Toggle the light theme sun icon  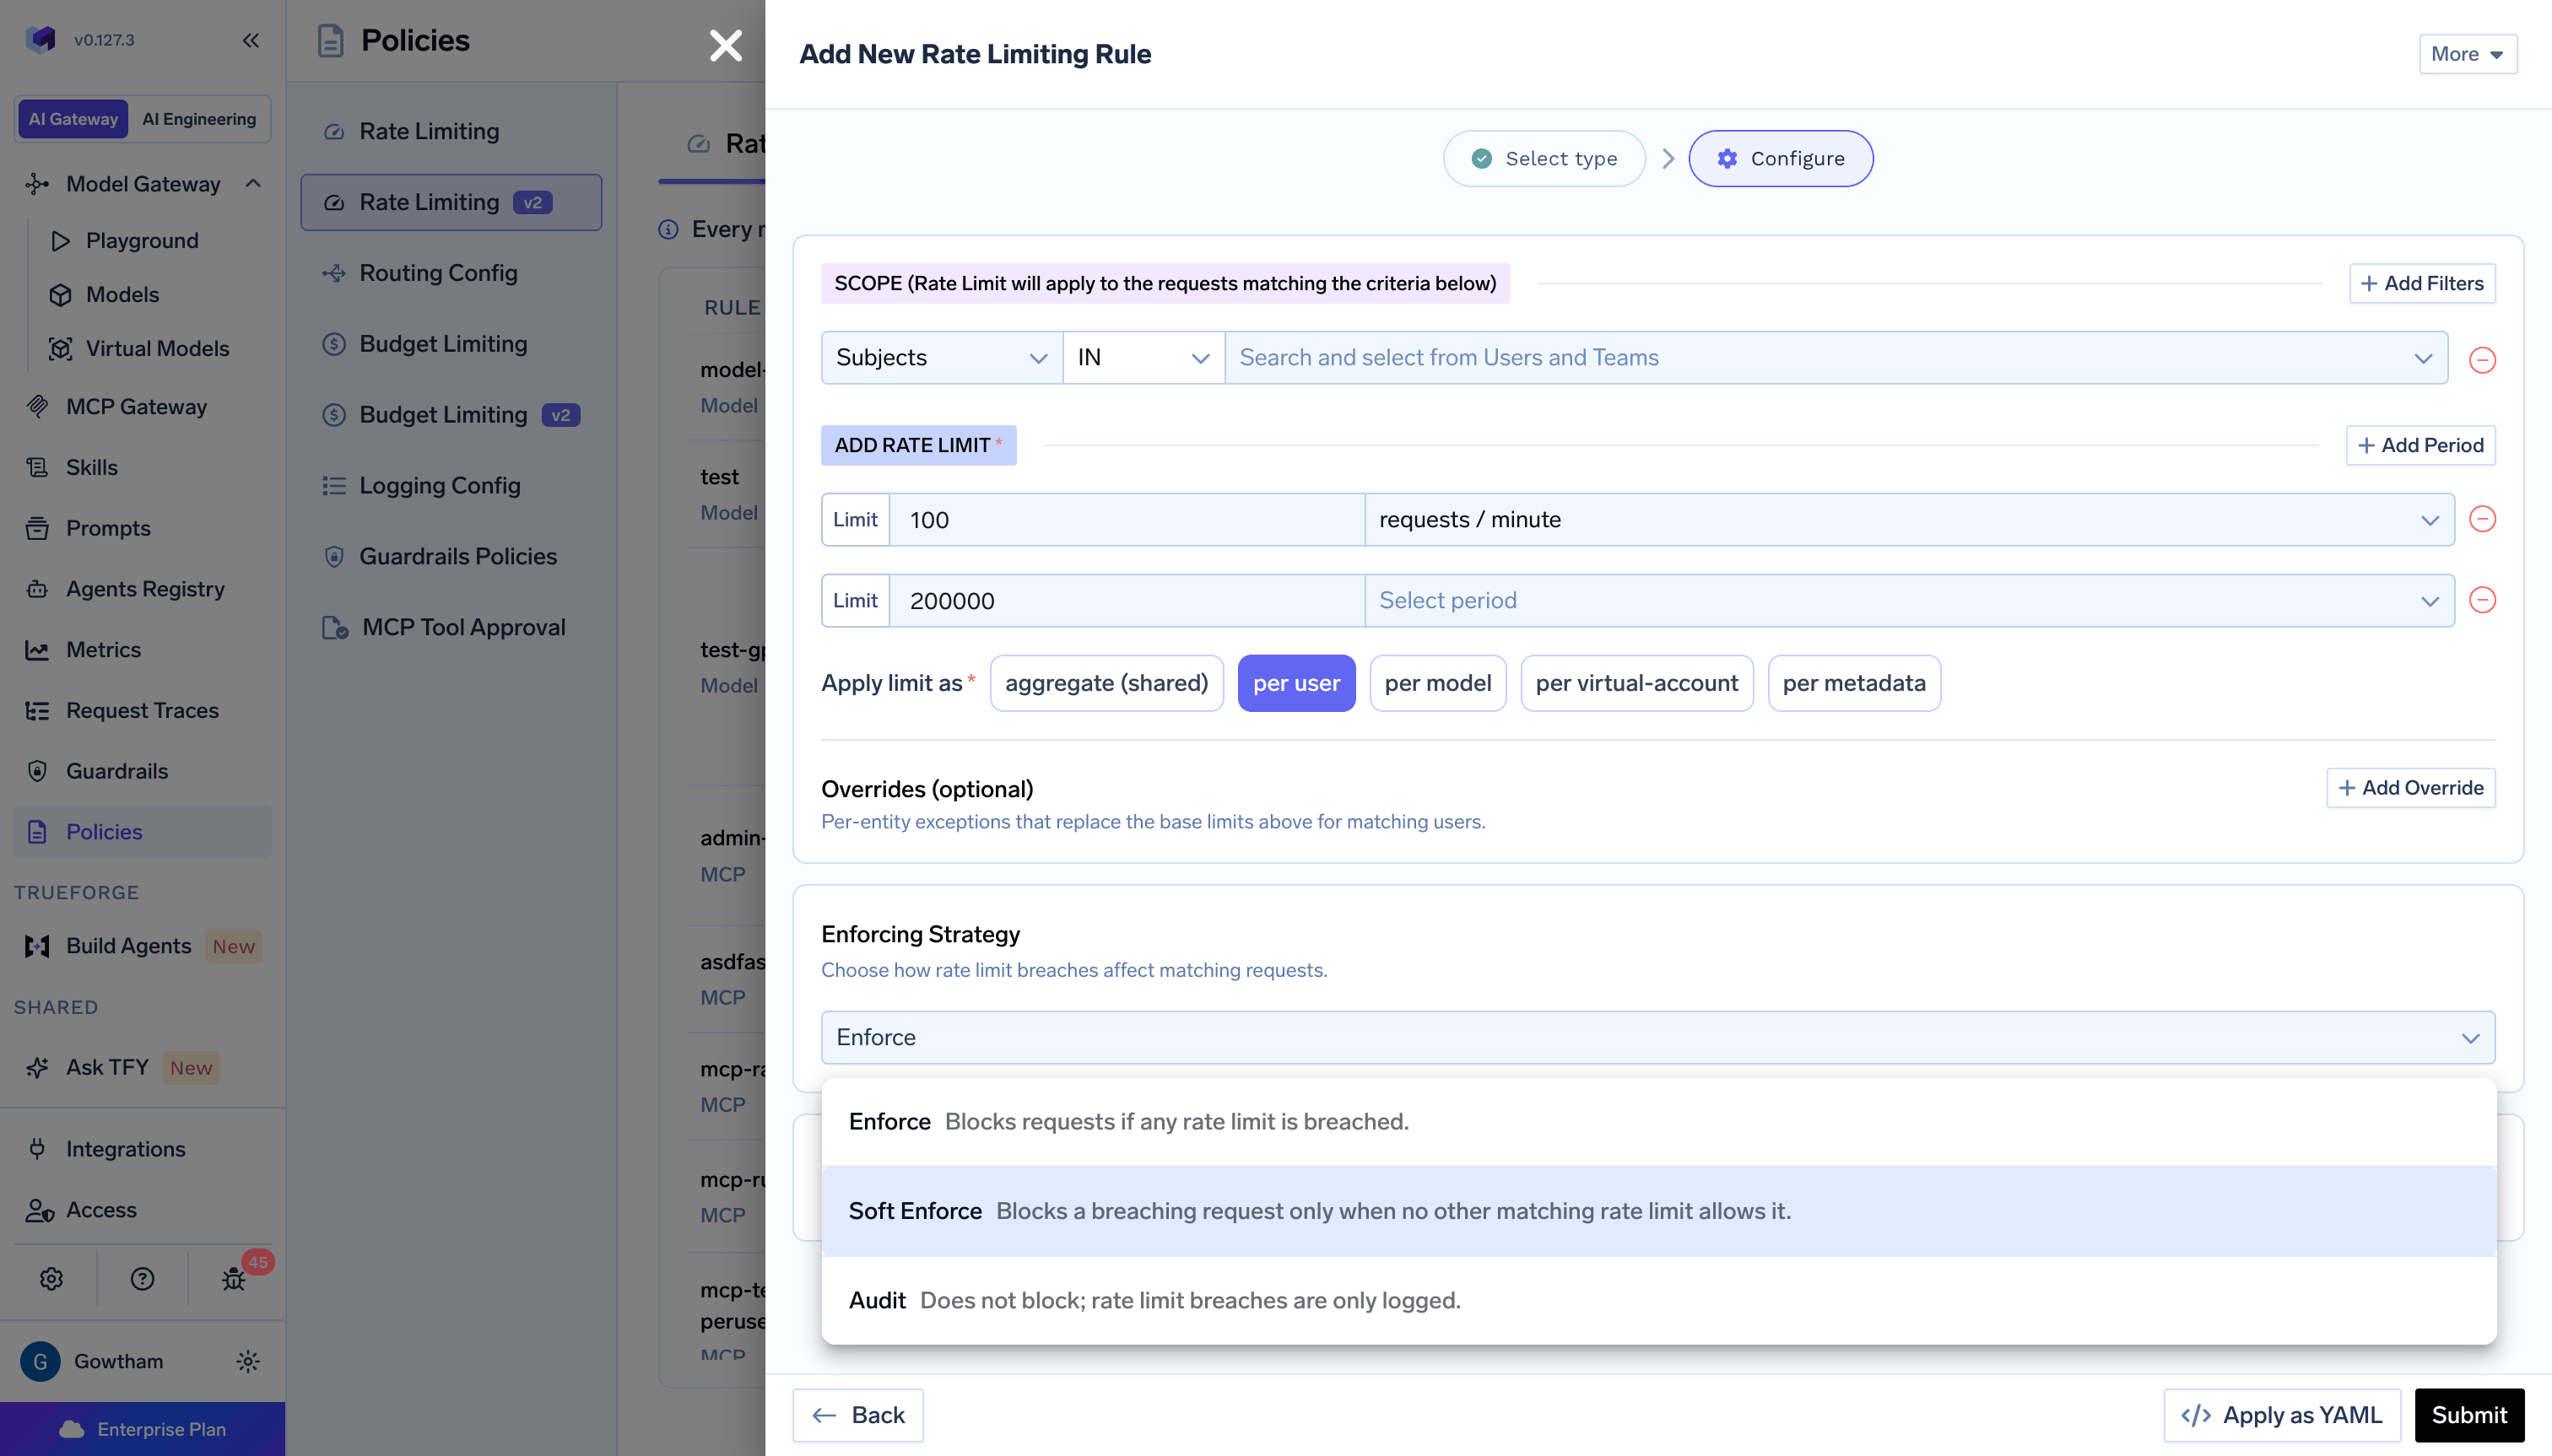point(248,1361)
